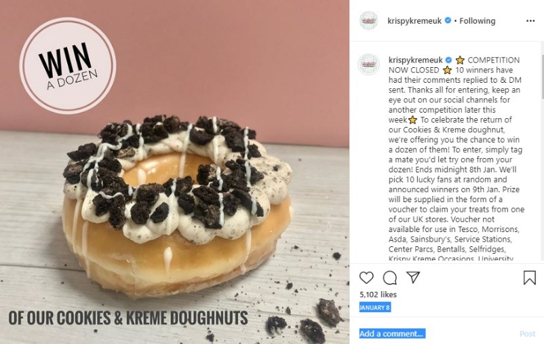The height and width of the screenshot is (344, 544).
Task: Click the verified badge in the header
Action: point(448,20)
